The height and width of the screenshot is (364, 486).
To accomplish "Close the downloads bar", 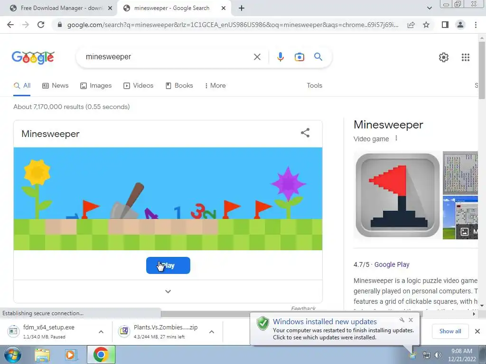I will pos(477,331).
